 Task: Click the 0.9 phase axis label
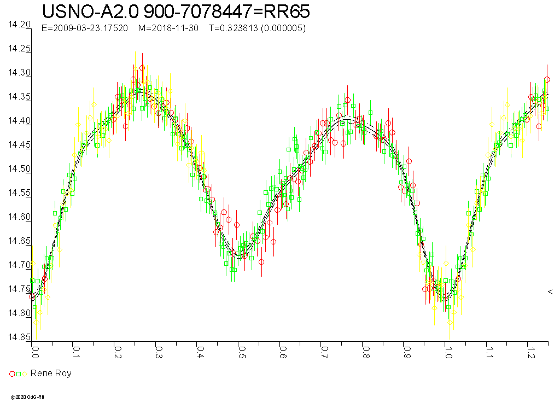click(x=407, y=352)
